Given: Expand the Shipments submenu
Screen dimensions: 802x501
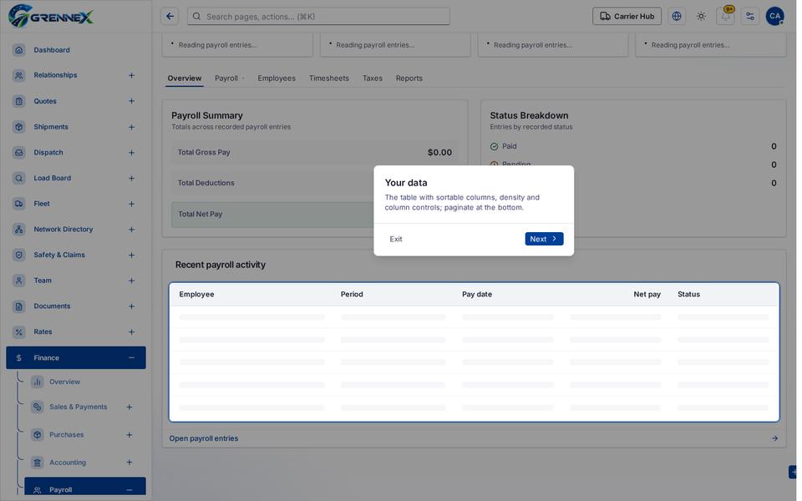Looking at the screenshot, I should tap(131, 127).
